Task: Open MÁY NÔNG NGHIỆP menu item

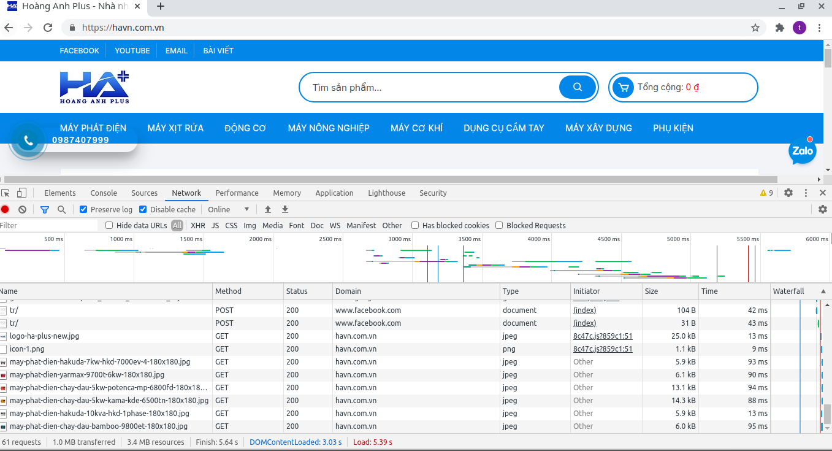Action: pyautogui.click(x=329, y=128)
